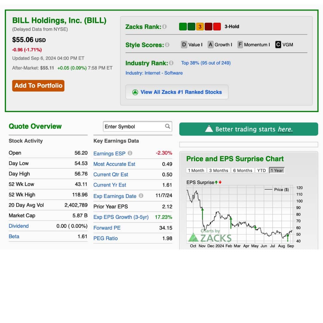Click the magnifier search icon in symbol box
This screenshot has height=323, width=323.
(168, 126)
